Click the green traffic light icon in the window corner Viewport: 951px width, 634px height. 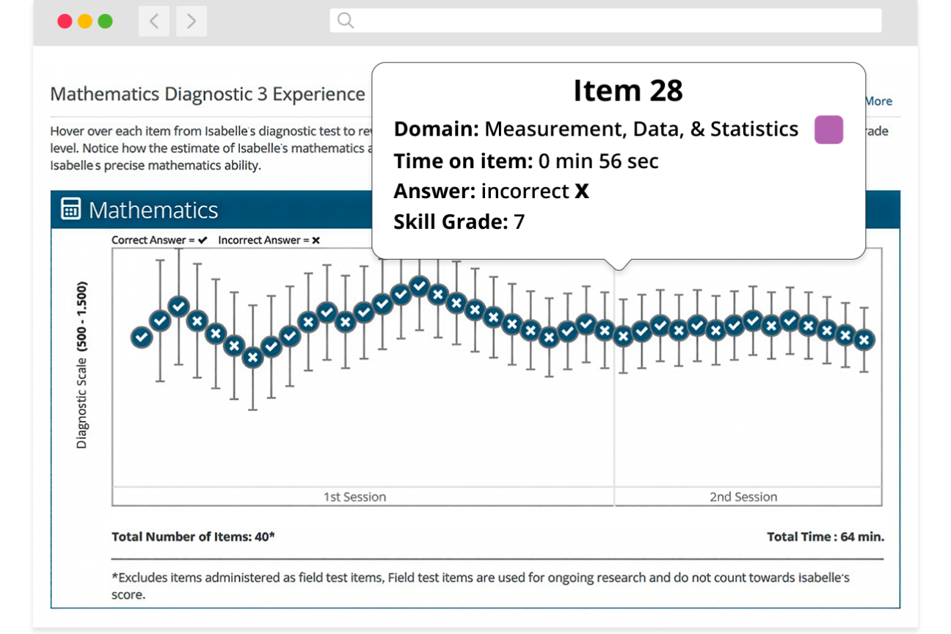(x=105, y=21)
